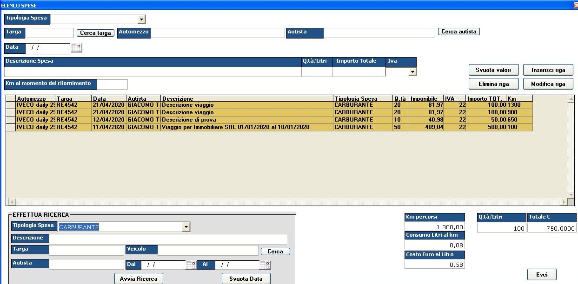The height and width of the screenshot is (284, 578).
Task: Click the grid's vertical scrollbar up arrow
Action: point(571,99)
